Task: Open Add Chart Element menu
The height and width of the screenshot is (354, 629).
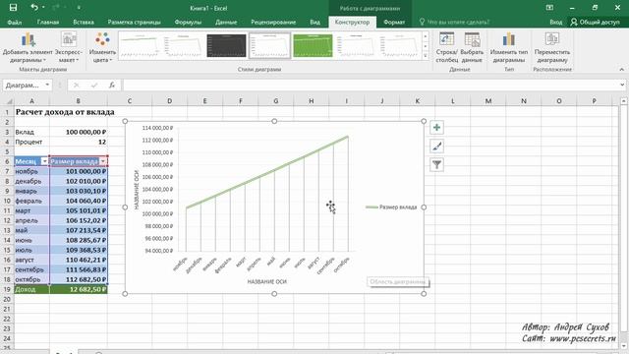Action: 28,47
